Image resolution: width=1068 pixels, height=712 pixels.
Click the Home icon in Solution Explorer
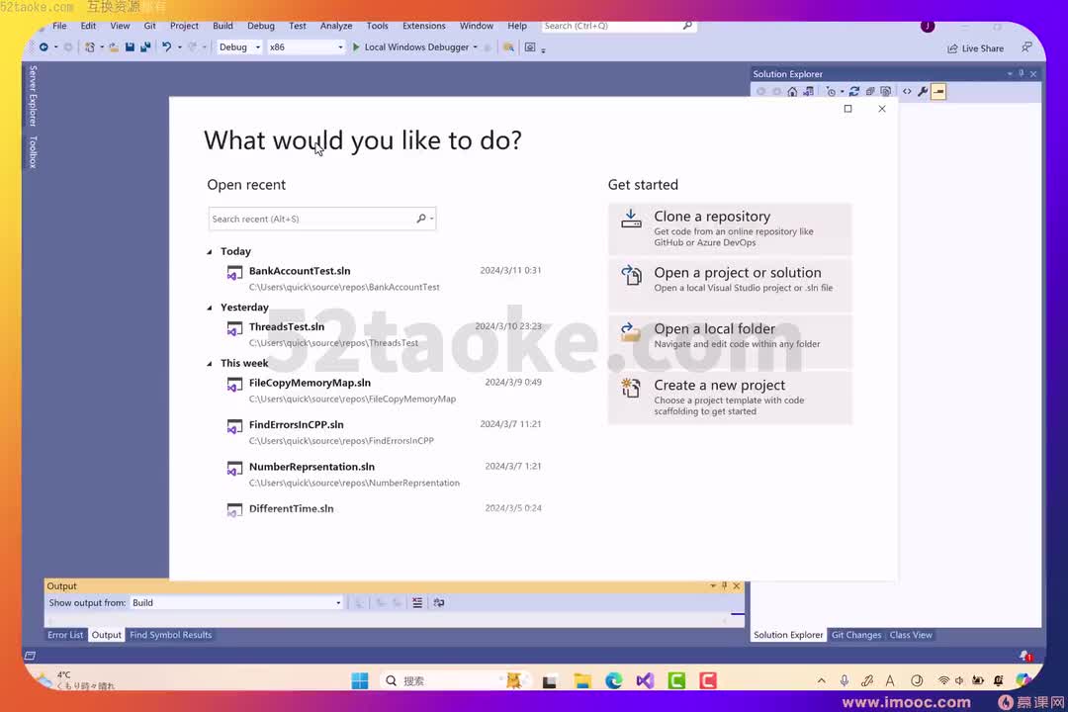792,91
